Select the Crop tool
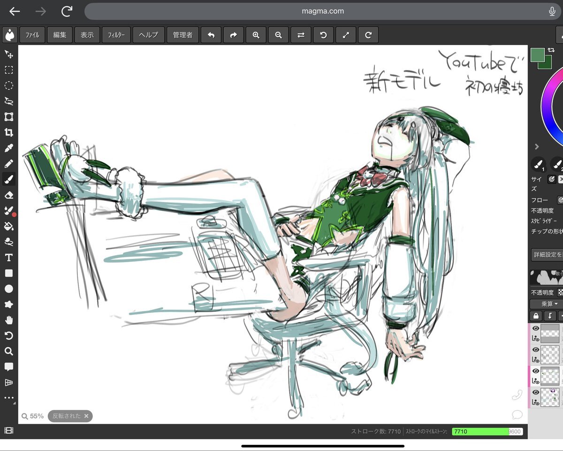Viewport: 563px width, 451px height. pos(8,132)
